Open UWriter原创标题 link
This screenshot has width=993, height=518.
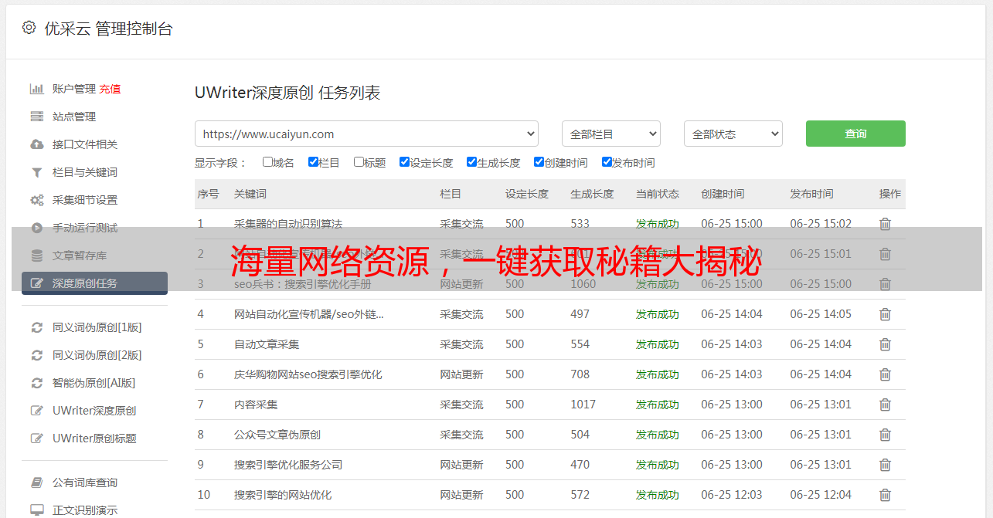(94, 438)
